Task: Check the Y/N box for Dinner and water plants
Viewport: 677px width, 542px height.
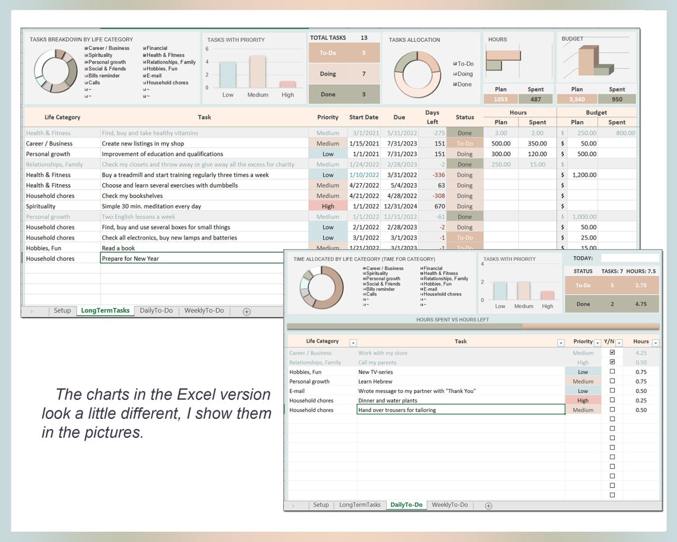Action: 612,400
